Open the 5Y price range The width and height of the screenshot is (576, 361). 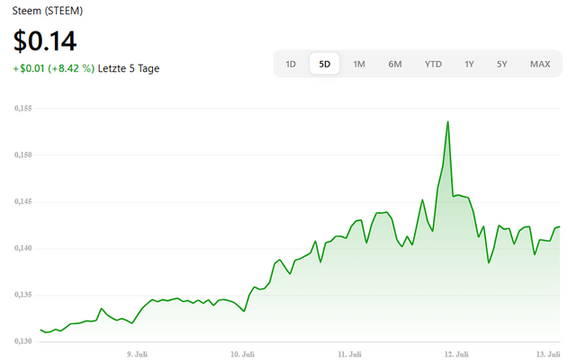point(502,64)
